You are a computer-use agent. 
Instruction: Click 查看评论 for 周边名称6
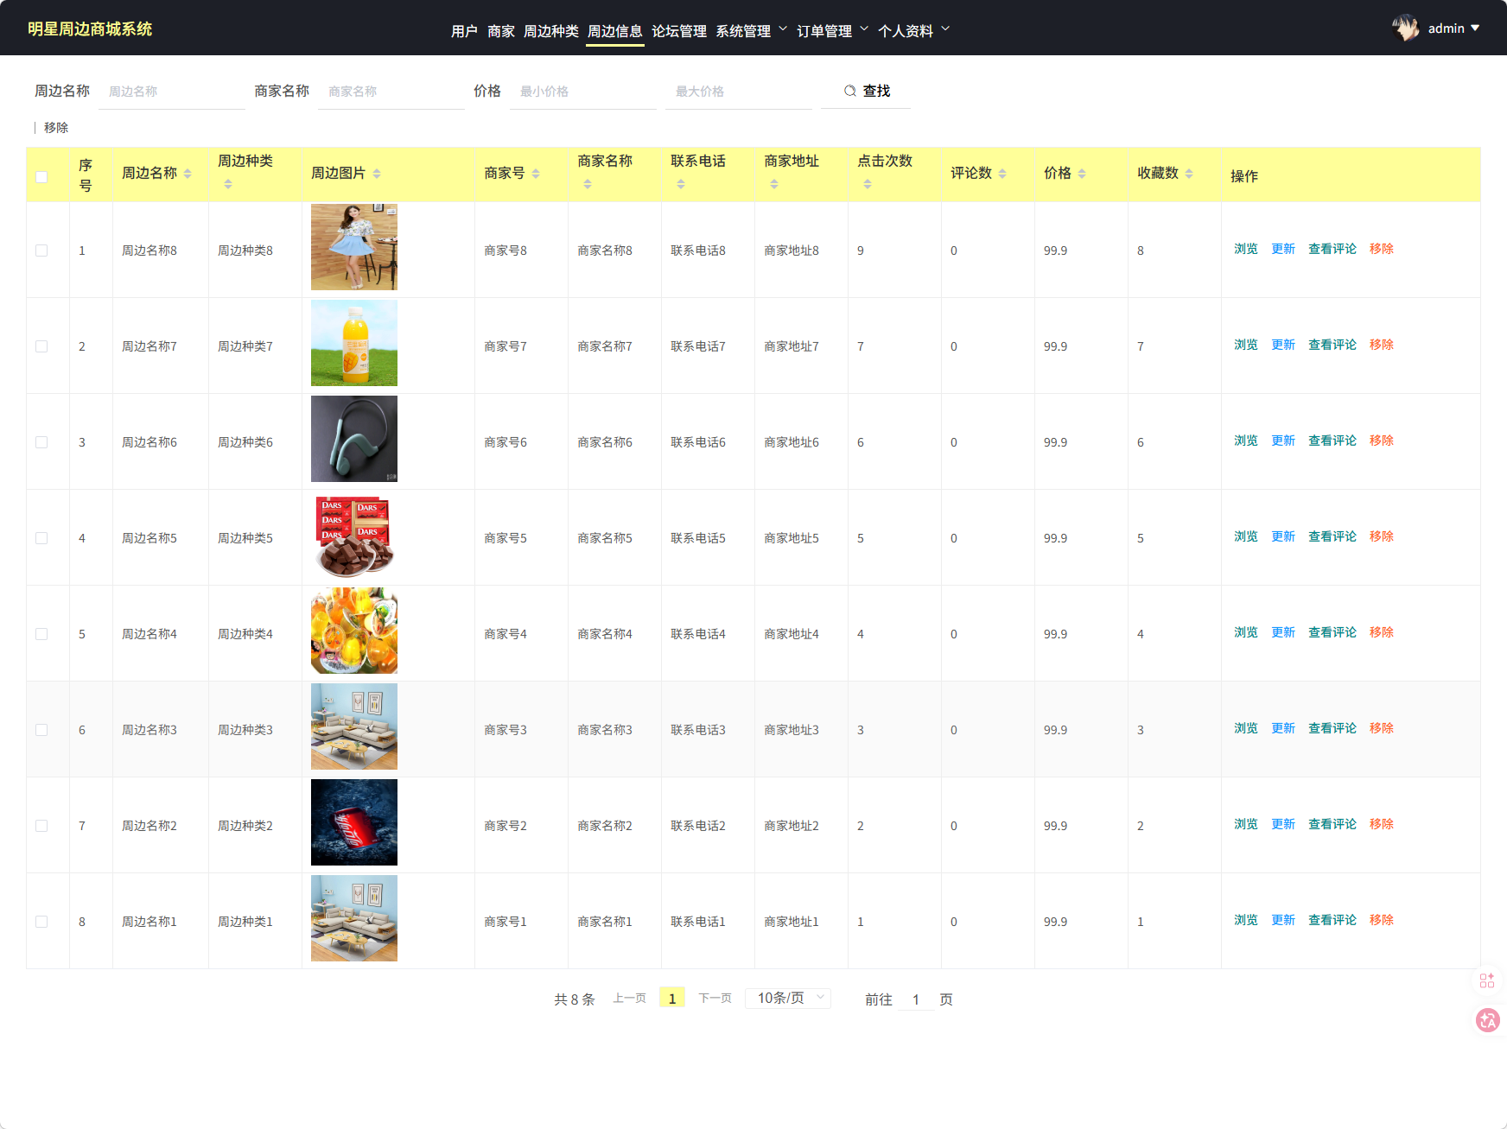[x=1332, y=441]
